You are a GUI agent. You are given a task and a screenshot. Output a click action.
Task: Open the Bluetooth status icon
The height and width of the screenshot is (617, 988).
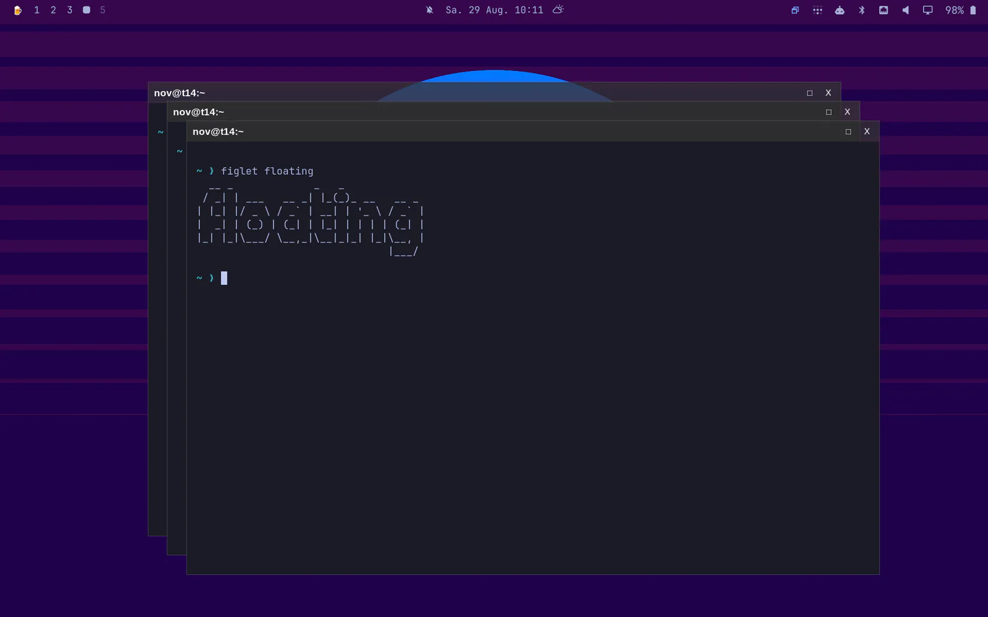coord(862,10)
